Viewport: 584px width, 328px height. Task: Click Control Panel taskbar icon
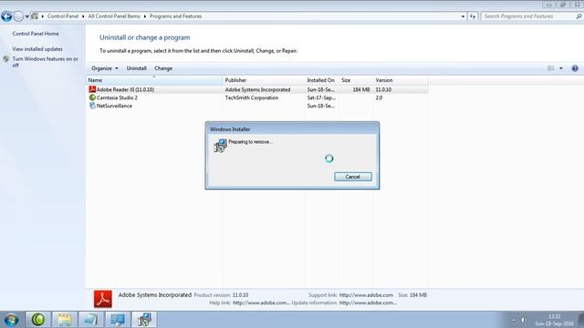pos(118,320)
